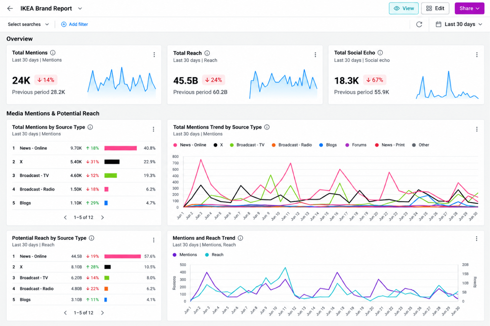Open Mentions and Reach Trend options menu
This screenshot has width=490, height=326.
tap(476, 238)
